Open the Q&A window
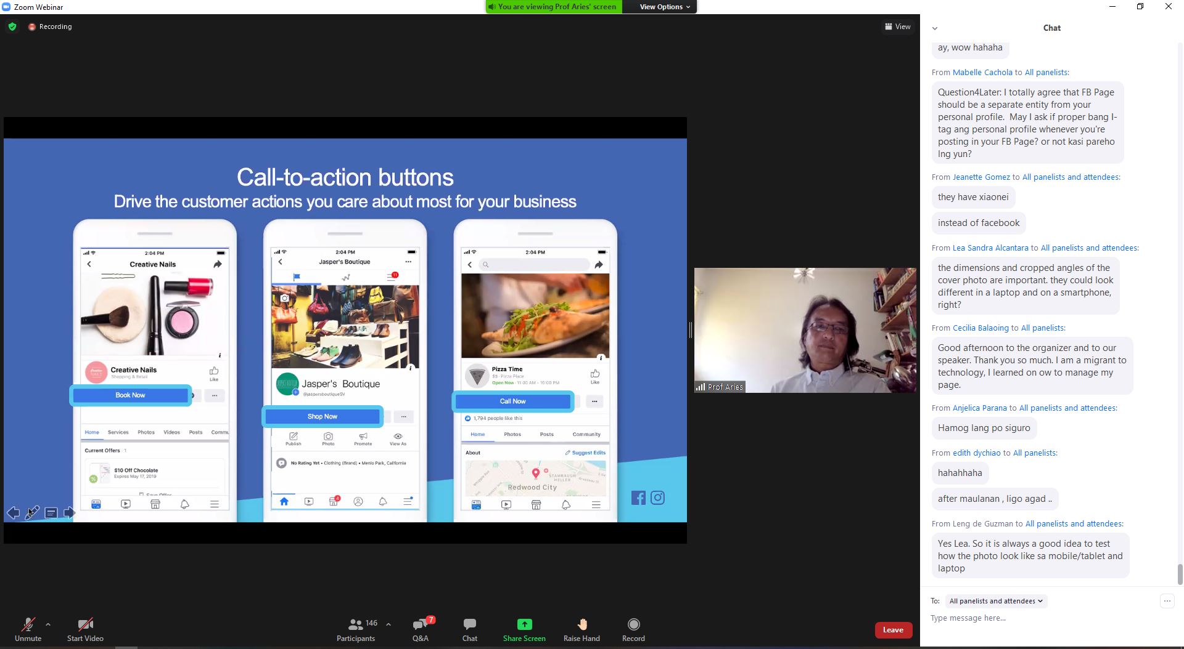Viewport: 1184px width, 649px height. (421, 629)
